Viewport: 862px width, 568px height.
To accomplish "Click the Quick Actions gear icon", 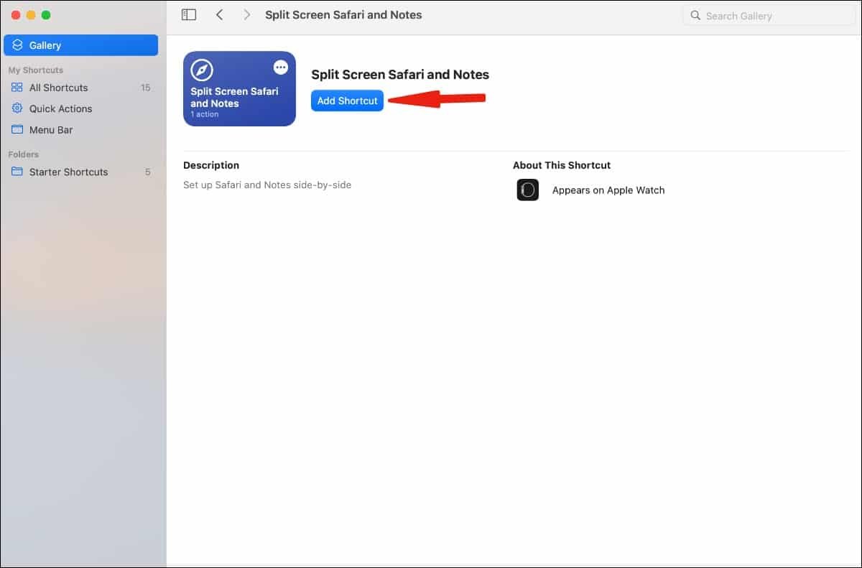I will [17, 108].
